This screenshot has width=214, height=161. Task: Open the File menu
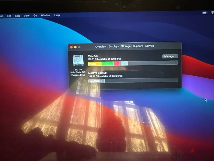pyautogui.click(x=9, y=16)
